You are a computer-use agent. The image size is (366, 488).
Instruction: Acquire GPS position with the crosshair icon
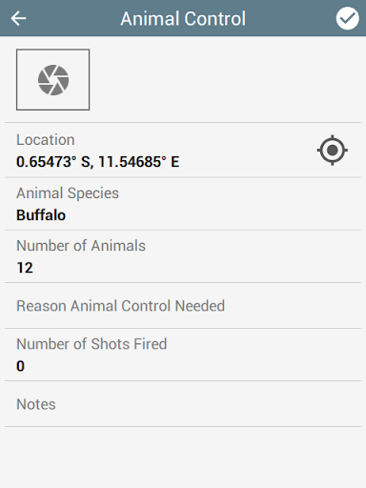coord(333,150)
